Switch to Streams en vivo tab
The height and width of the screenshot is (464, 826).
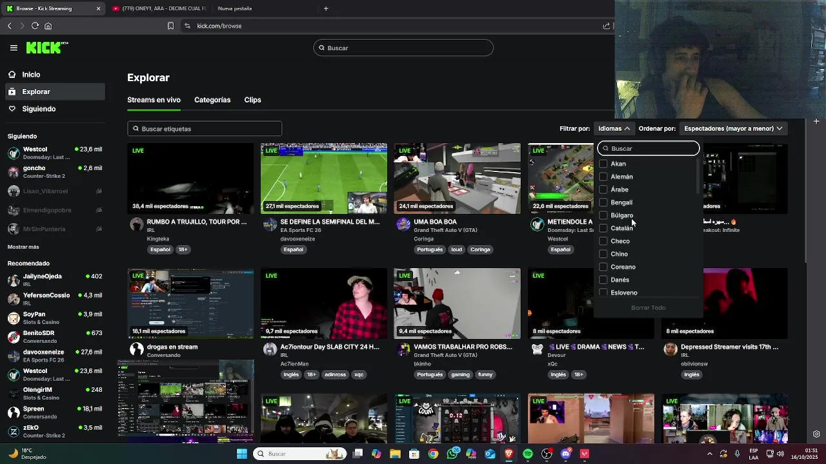pos(154,100)
